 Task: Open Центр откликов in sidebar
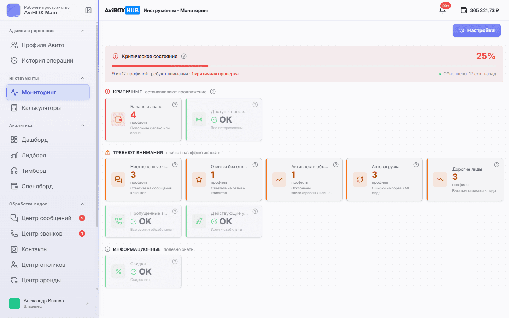(48, 265)
